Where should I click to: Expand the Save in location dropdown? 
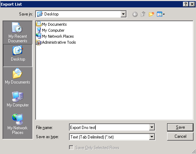[123, 14]
